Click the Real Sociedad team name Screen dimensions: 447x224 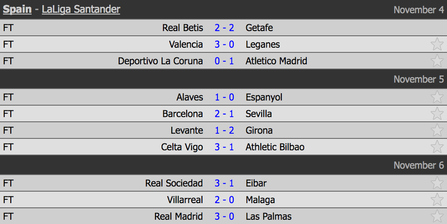click(174, 184)
